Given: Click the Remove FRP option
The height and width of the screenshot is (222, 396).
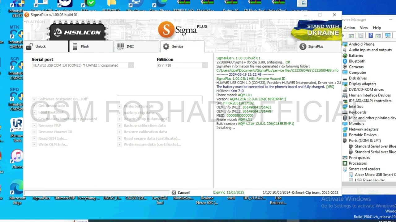Looking at the screenshot, I should (x=49, y=125).
